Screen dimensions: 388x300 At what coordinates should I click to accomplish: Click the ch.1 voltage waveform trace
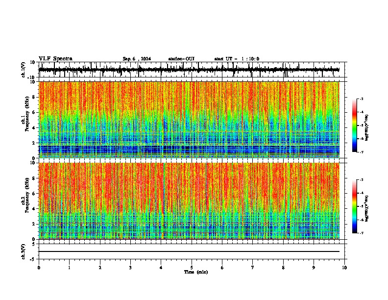point(189,70)
